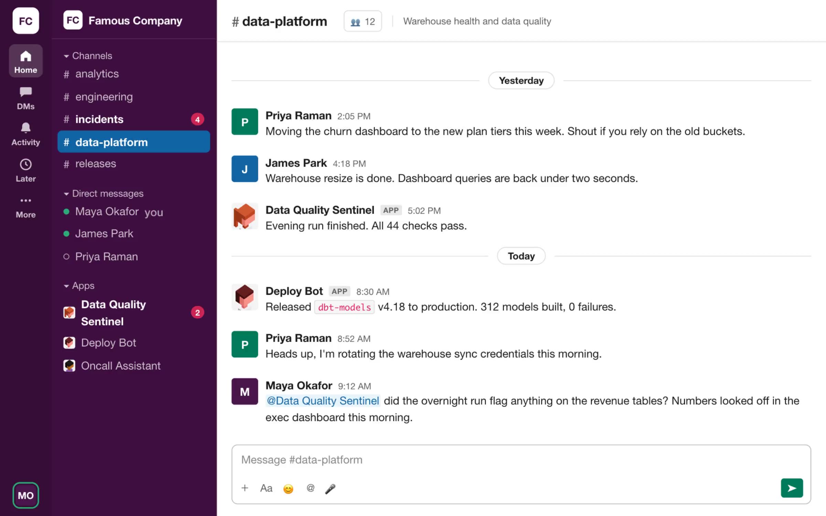Open the More menu in the rail

(25, 207)
